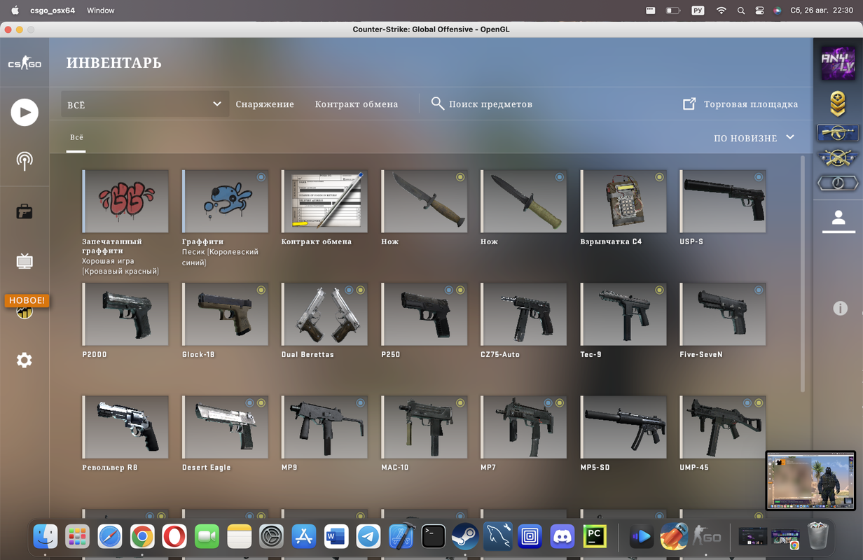Click the rifle skill group badge
This screenshot has height=560, width=863.
pyautogui.click(x=838, y=132)
